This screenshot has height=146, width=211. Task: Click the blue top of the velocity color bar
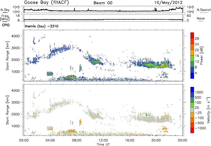[x=192, y=89]
